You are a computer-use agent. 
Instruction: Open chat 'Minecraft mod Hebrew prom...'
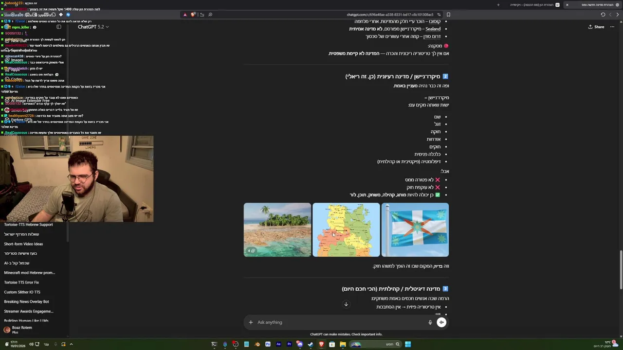point(29,273)
